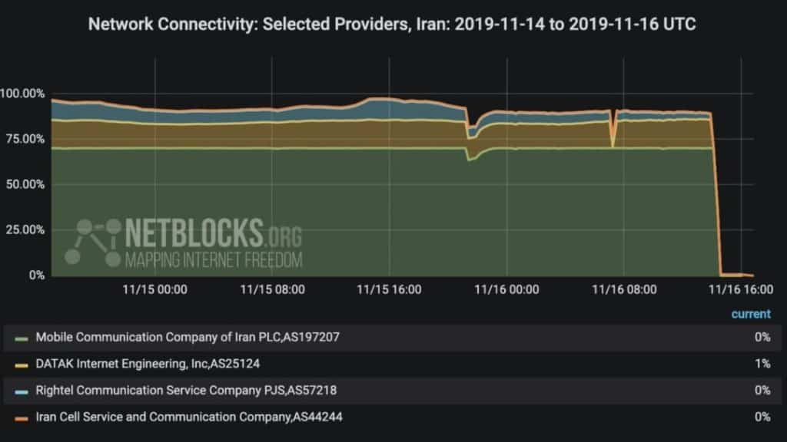The width and height of the screenshot is (787, 442).
Task: Click the orange Iran Cell legend color swatch
Action: point(21,419)
